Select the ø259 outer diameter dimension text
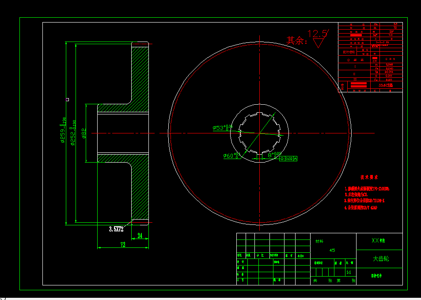Screen dimensions: 421x300 [x=63, y=130]
